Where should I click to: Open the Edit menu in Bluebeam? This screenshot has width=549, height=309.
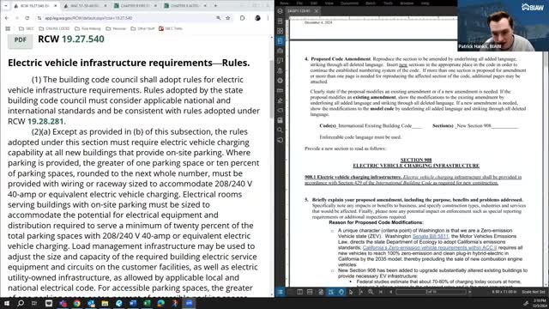click(x=314, y=3)
